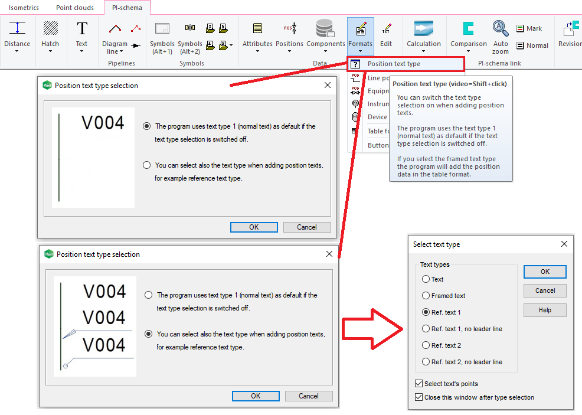Screen dimensions: 582x415
Task: Open the Distance dropdown arrow
Action: point(17,51)
